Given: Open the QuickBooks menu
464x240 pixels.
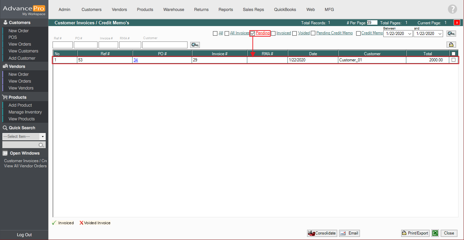Looking at the screenshot, I should (285, 10).
